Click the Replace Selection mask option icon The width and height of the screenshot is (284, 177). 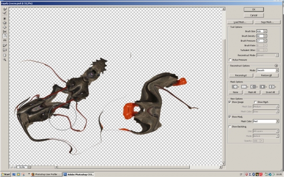coord(235,87)
